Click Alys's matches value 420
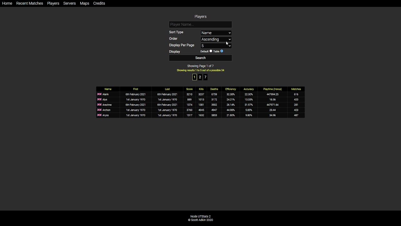The height and width of the screenshot is (226, 401). coord(296,100)
